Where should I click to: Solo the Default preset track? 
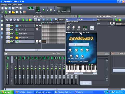point(13,26)
